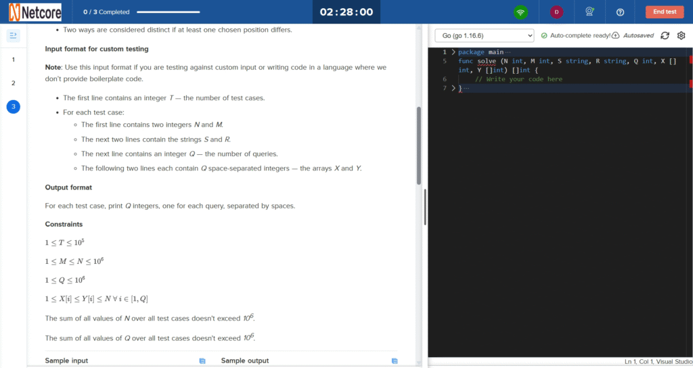Click the reset code refresh icon
Viewport: 693px width, 368px height.
coord(665,35)
